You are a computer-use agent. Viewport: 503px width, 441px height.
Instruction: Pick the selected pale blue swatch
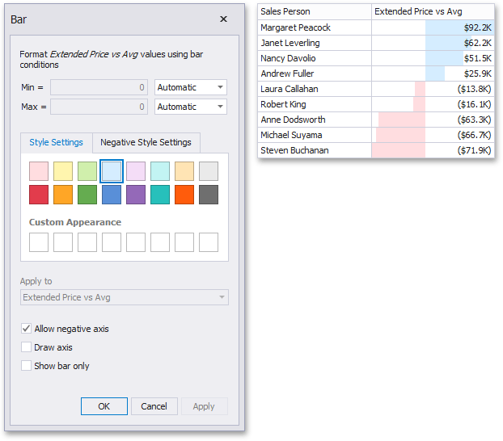[x=112, y=171]
